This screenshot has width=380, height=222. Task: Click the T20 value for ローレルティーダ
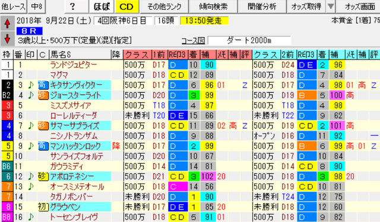tap(159, 116)
